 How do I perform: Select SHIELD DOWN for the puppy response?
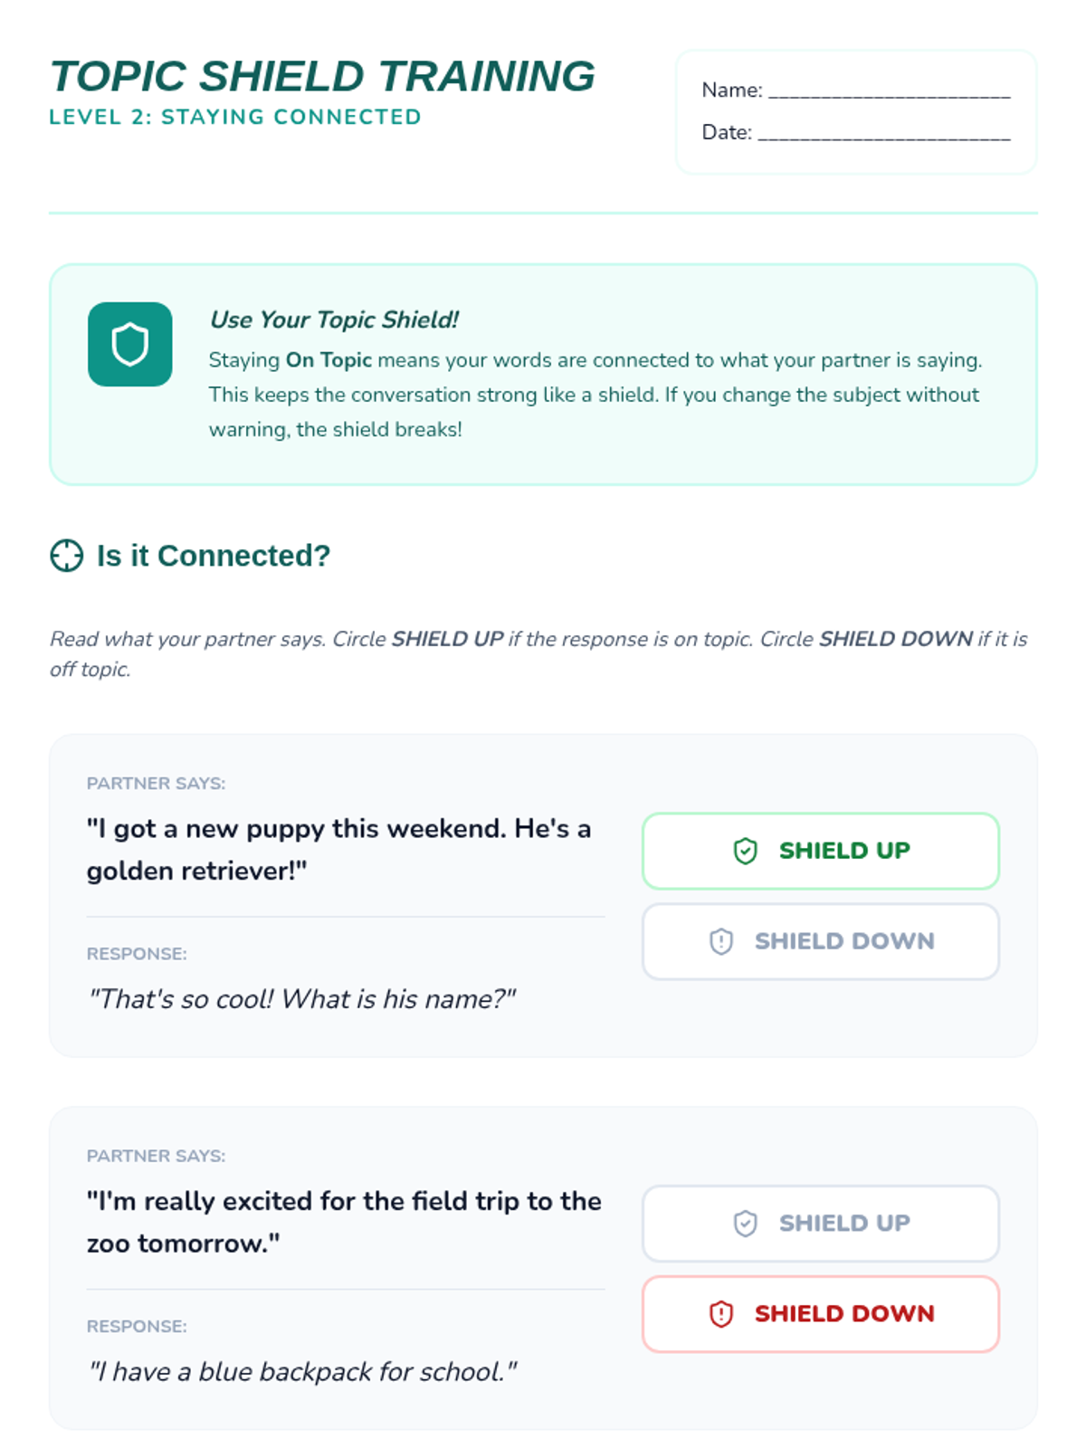click(x=821, y=941)
